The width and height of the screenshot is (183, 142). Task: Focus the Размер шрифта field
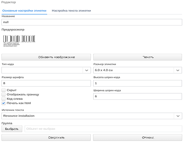pos(46,83)
